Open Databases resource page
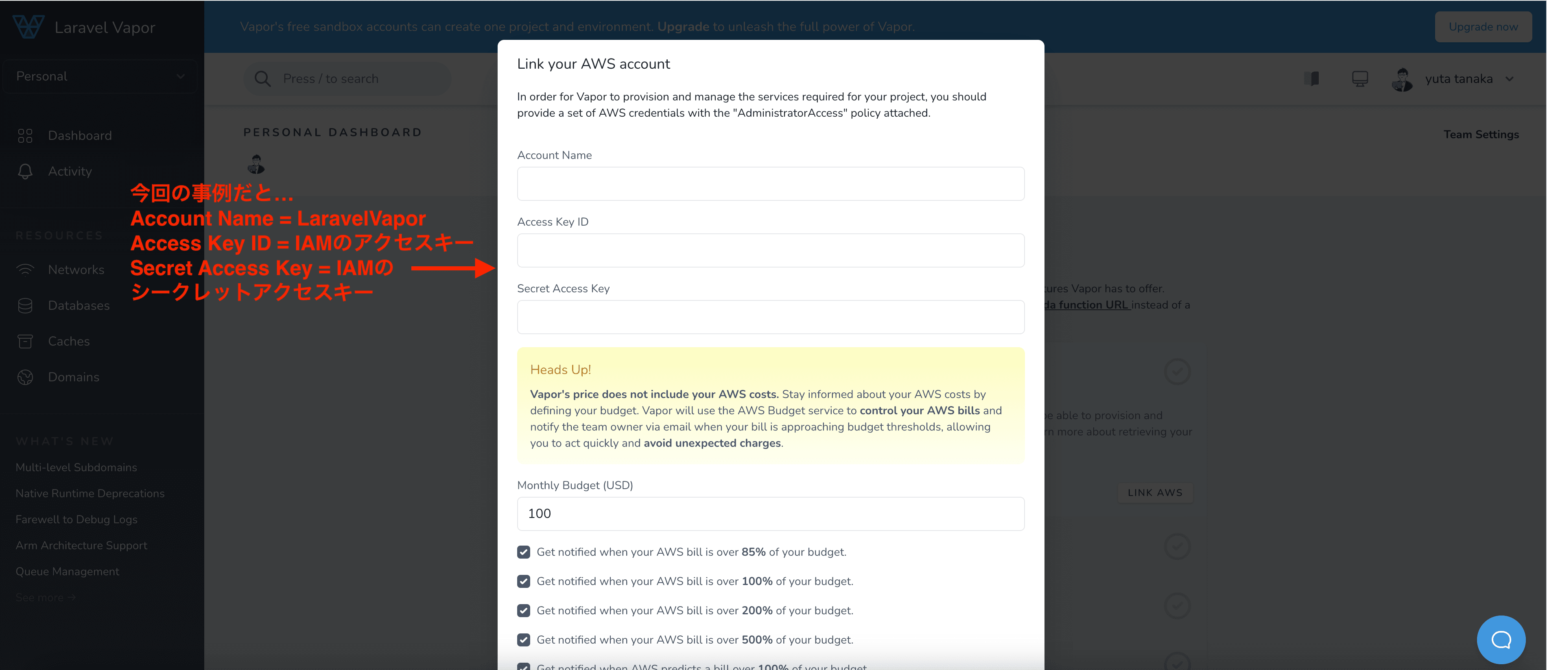 click(79, 306)
